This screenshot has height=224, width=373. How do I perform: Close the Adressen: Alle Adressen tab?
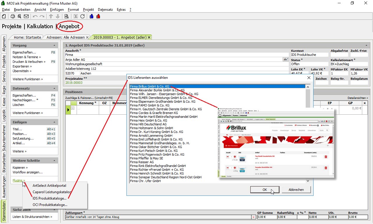click(87, 37)
